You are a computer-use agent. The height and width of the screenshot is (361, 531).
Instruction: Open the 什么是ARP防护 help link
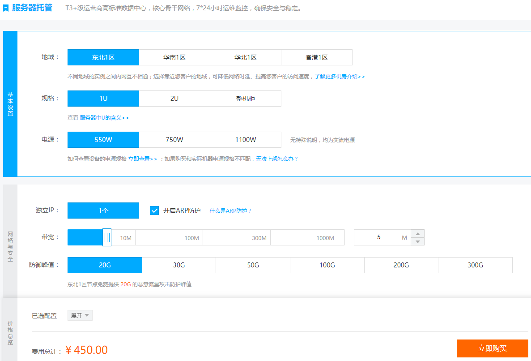click(x=230, y=211)
